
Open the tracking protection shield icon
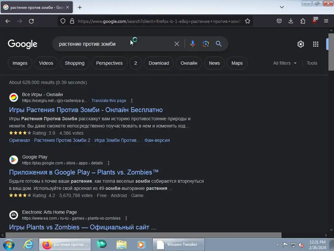63,21
